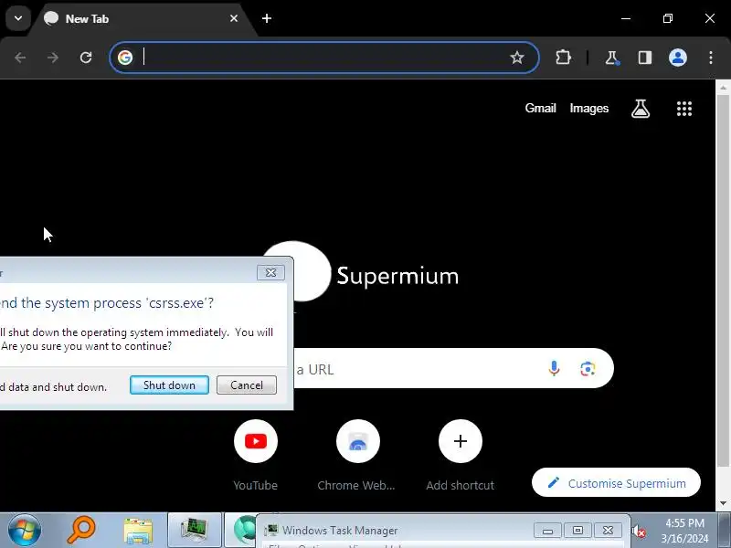Open the magnifier search taskbar icon

click(81, 531)
